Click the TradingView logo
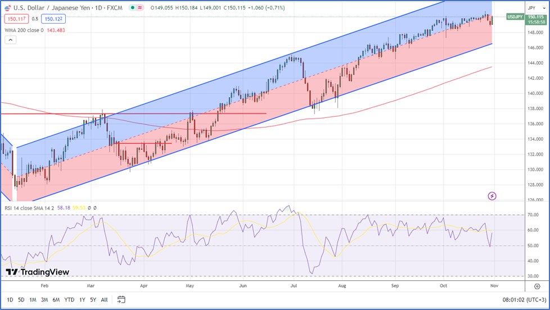The image size is (550, 310). click(x=37, y=272)
